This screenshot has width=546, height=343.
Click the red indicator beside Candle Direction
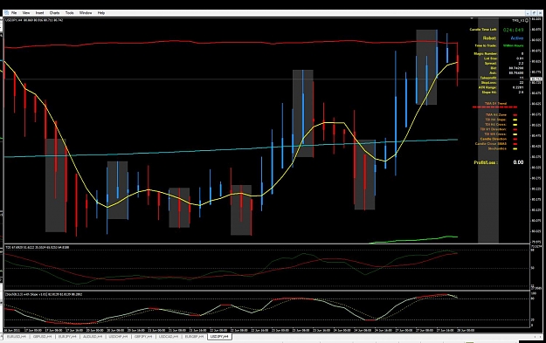click(x=515, y=139)
